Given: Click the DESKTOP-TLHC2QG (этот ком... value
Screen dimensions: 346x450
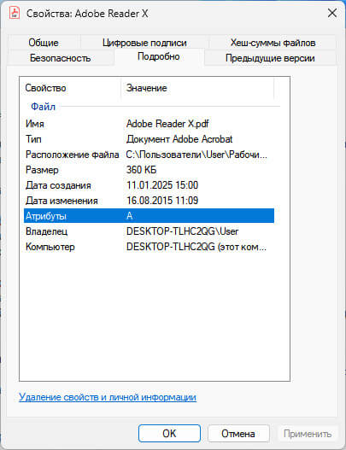Looking at the screenshot, I should [196, 247].
